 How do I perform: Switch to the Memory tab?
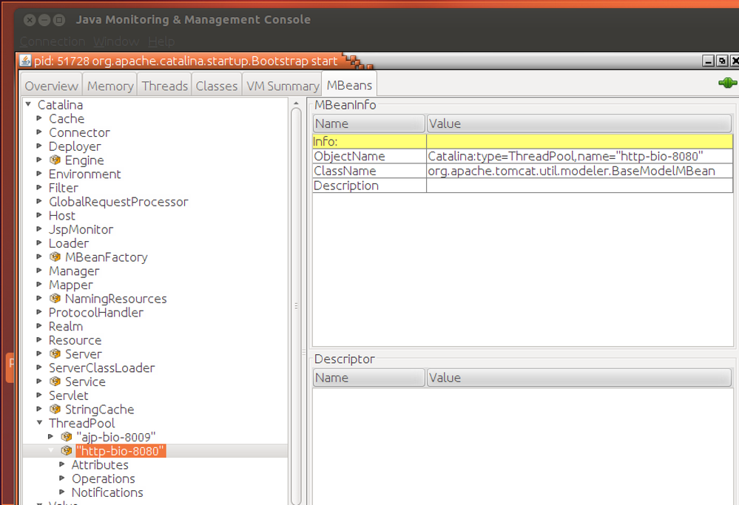pyautogui.click(x=109, y=86)
